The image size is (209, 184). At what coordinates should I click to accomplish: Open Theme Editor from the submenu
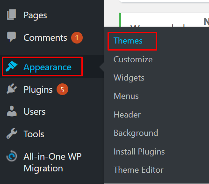pos(138,170)
